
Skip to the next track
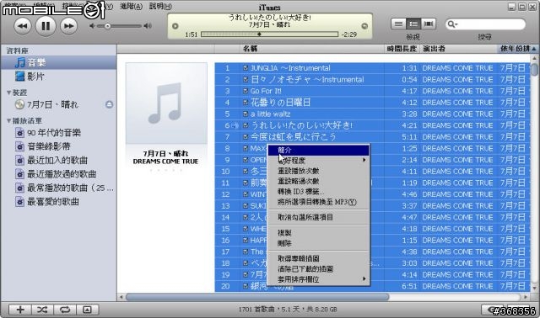pos(68,26)
